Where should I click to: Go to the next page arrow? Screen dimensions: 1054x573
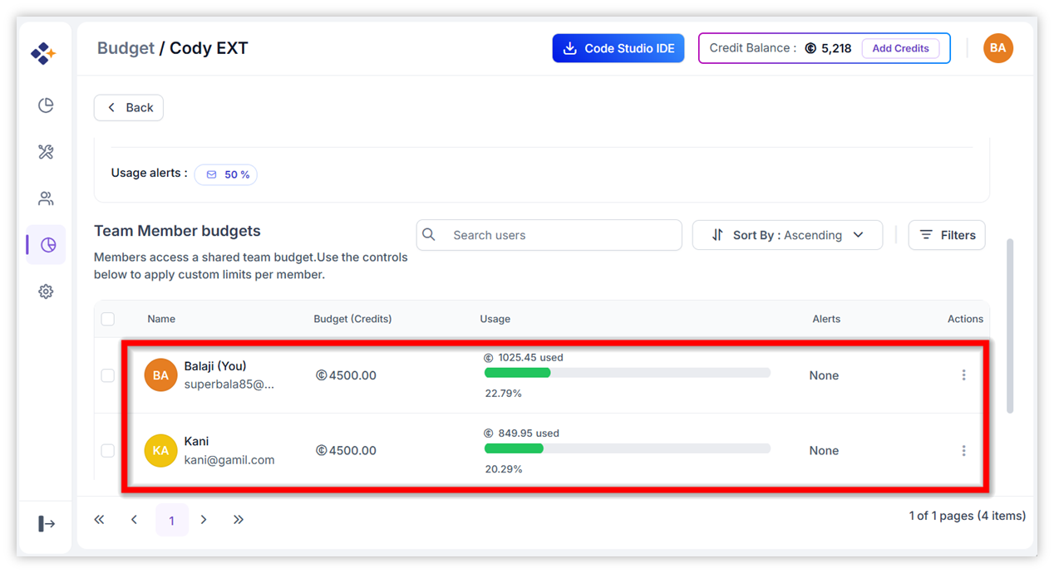[x=204, y=520]
